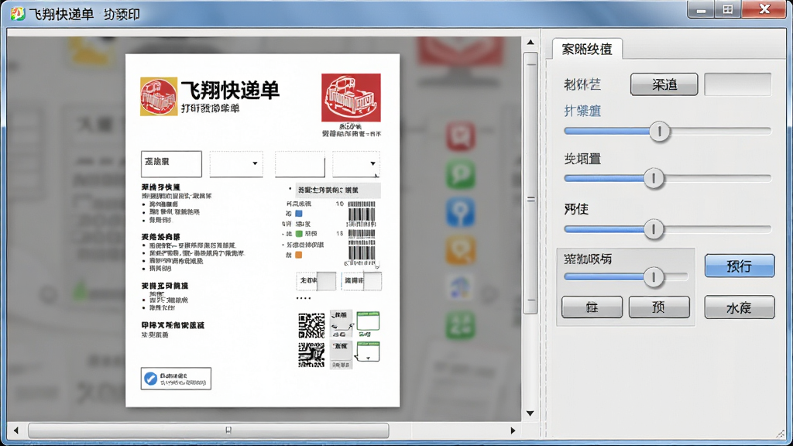The height and width of the screenshot is (446, 793).
Task: Click the gray thumbnail beside the upper QR code
Action: tap(341, 324)
